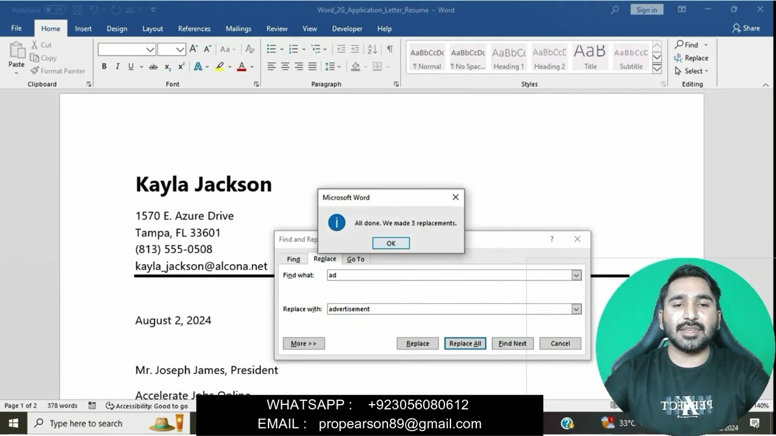Toggle Italic formatting
This screenshot has width=776, height=436.
[x=117, y=67]
